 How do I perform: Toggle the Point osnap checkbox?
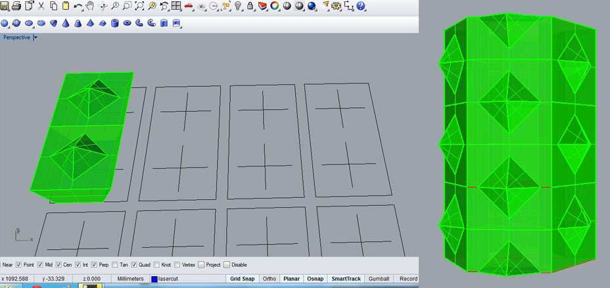pos(18,264)
